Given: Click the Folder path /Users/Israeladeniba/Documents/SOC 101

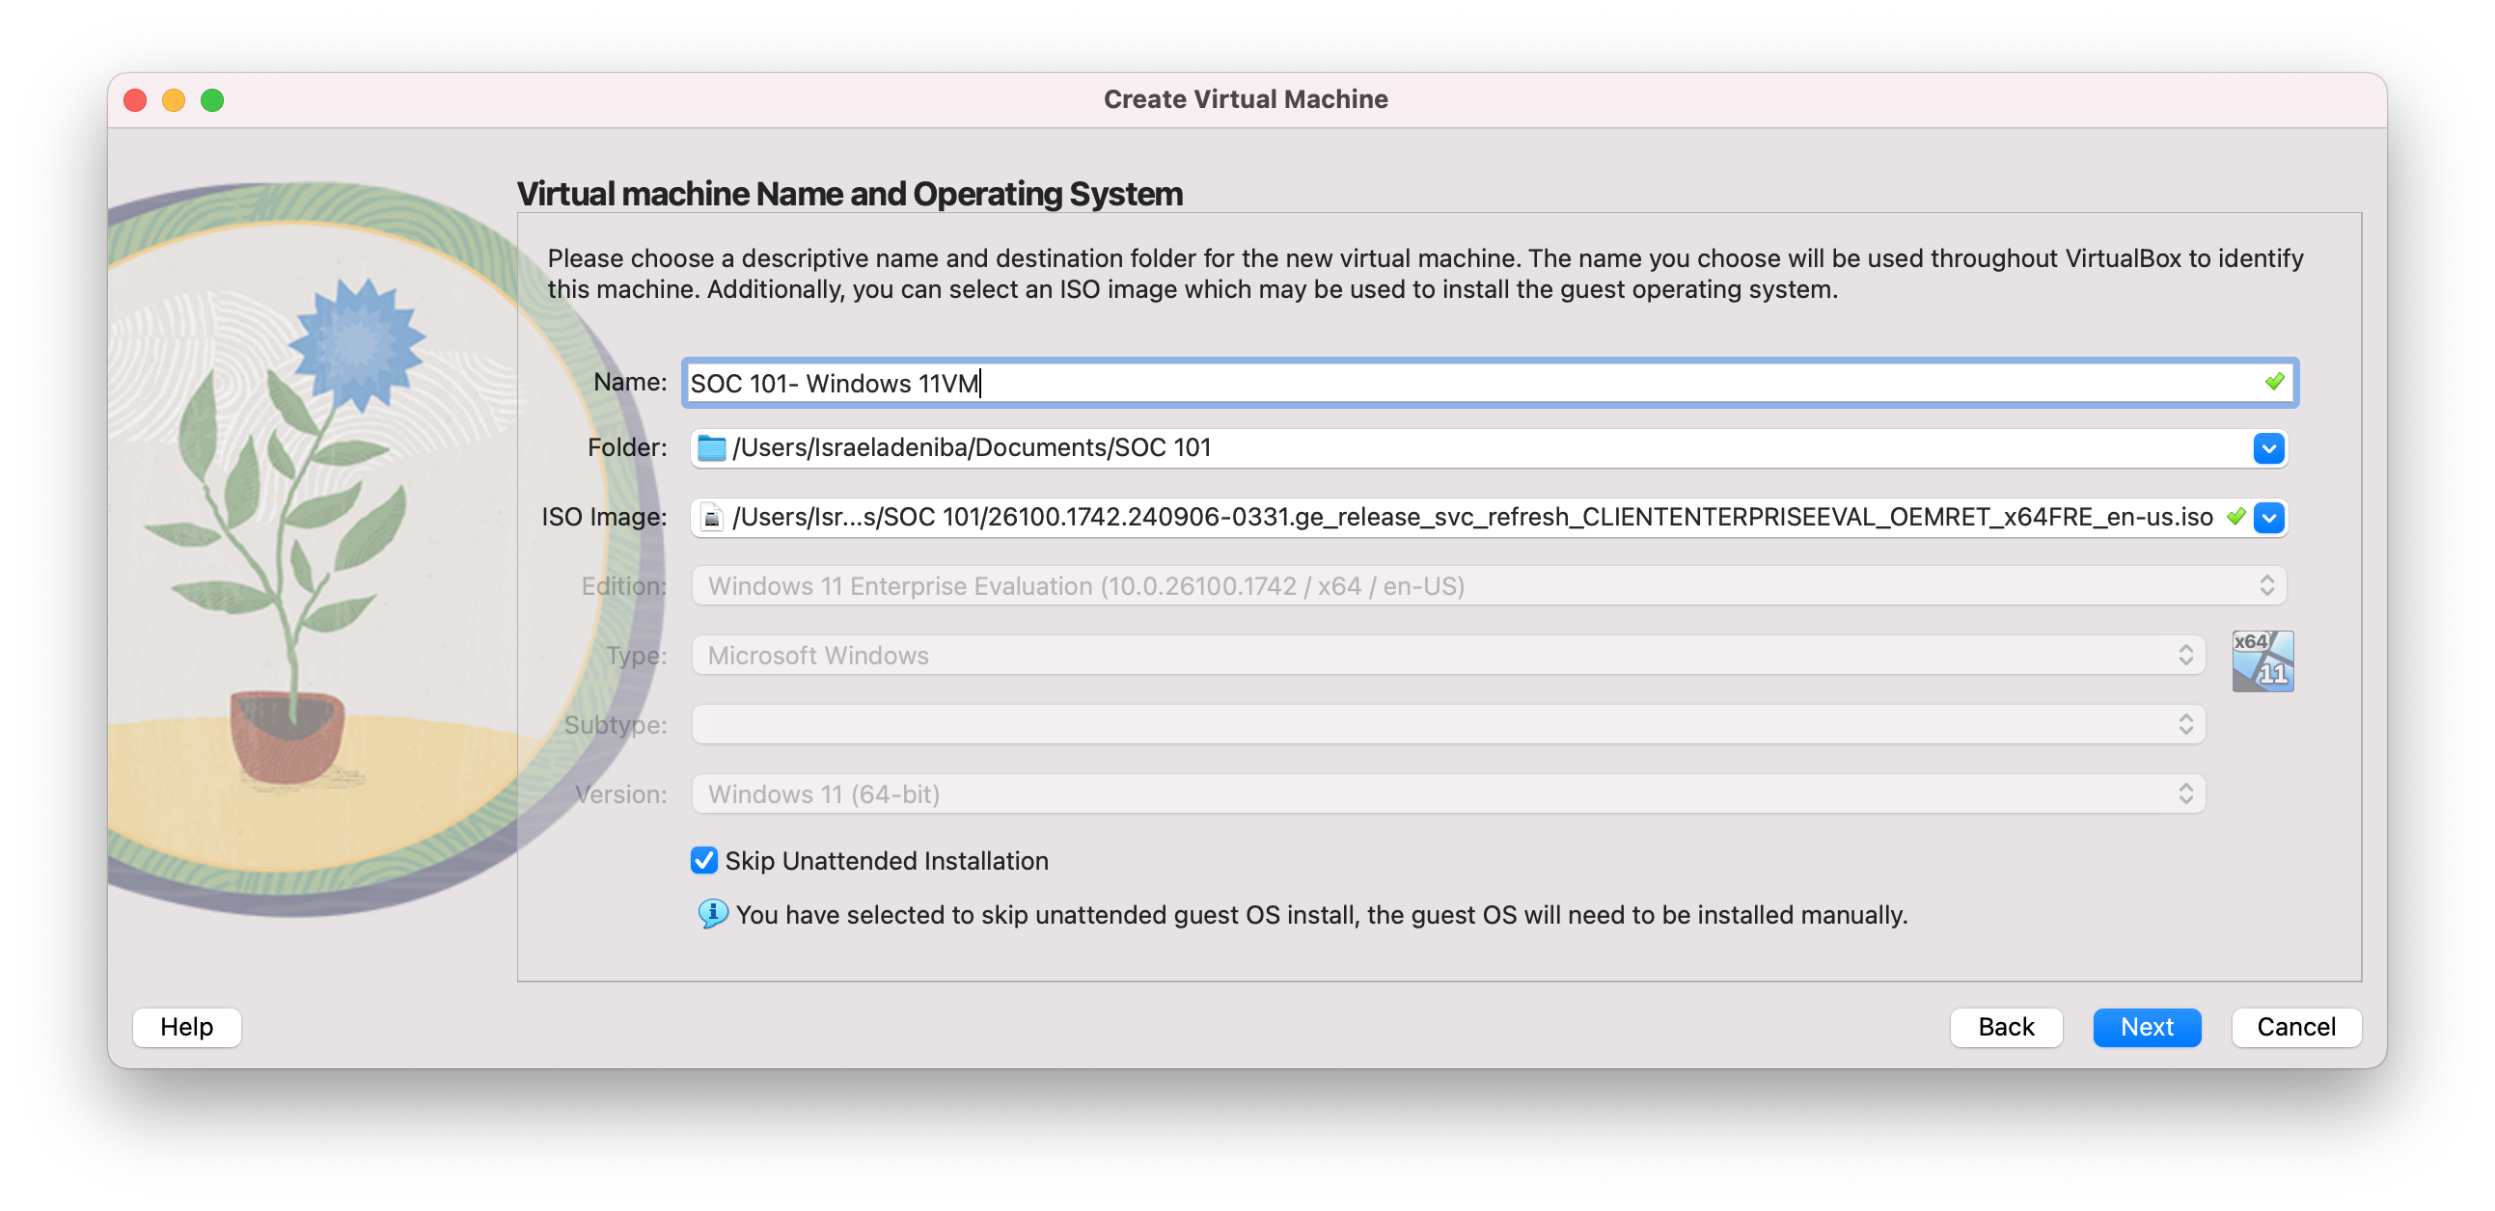Looking at the screenshot, I should point(972,448).
